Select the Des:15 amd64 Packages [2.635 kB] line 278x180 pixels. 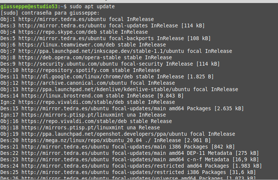(122, 108)
